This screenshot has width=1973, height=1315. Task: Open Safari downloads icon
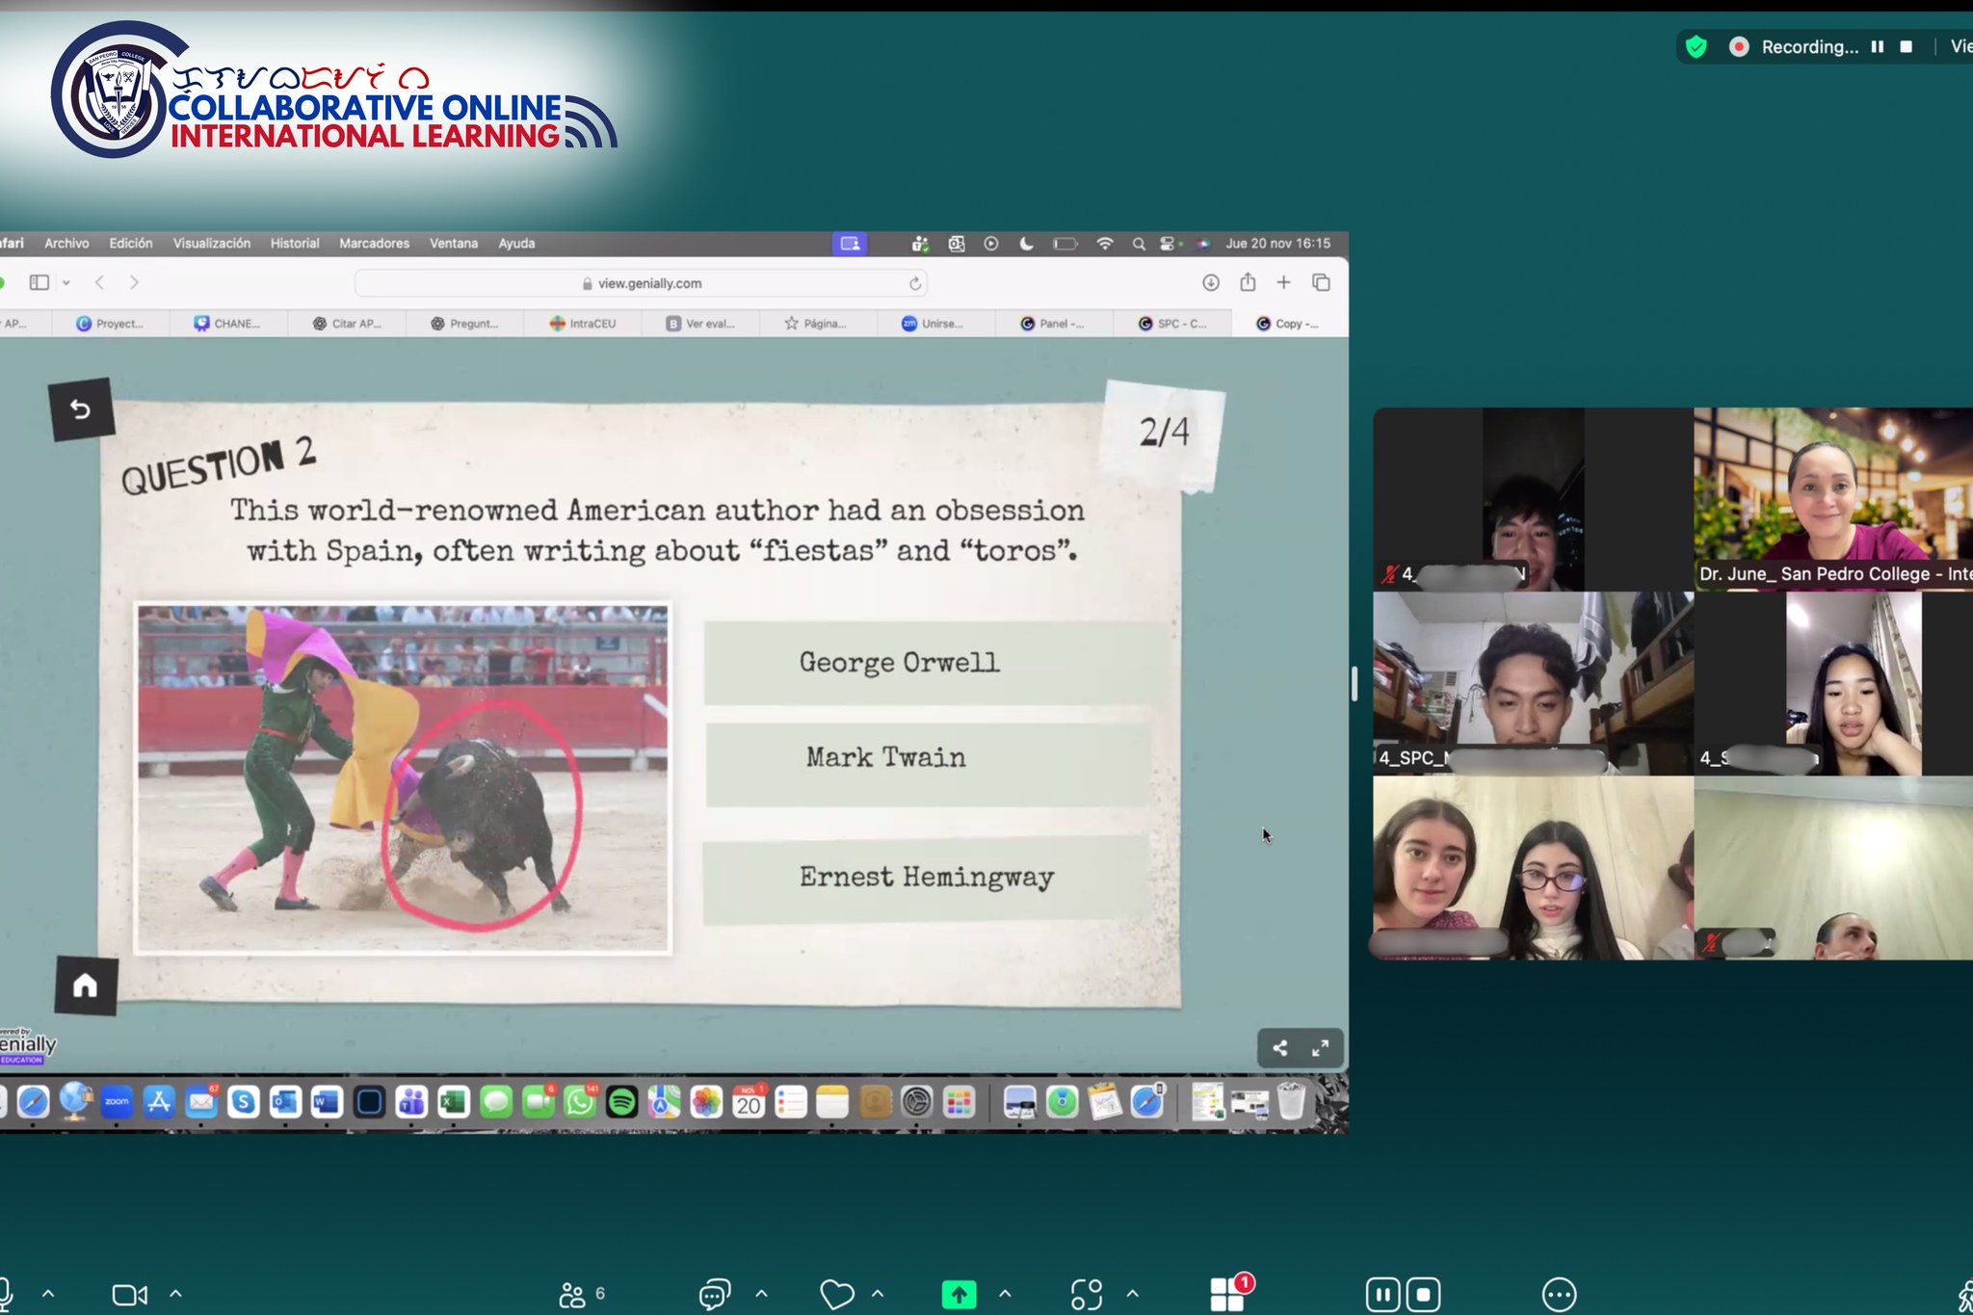[1211, 282]
